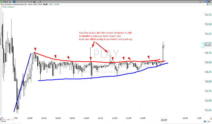Click the 12:21:56 time marker
Viewport: 212px width, 124px height.
[164, 120]
